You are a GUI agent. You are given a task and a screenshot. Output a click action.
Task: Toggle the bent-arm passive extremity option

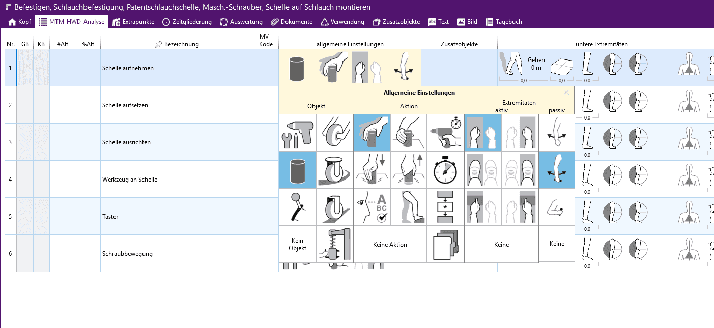click(x=557, y=207)
